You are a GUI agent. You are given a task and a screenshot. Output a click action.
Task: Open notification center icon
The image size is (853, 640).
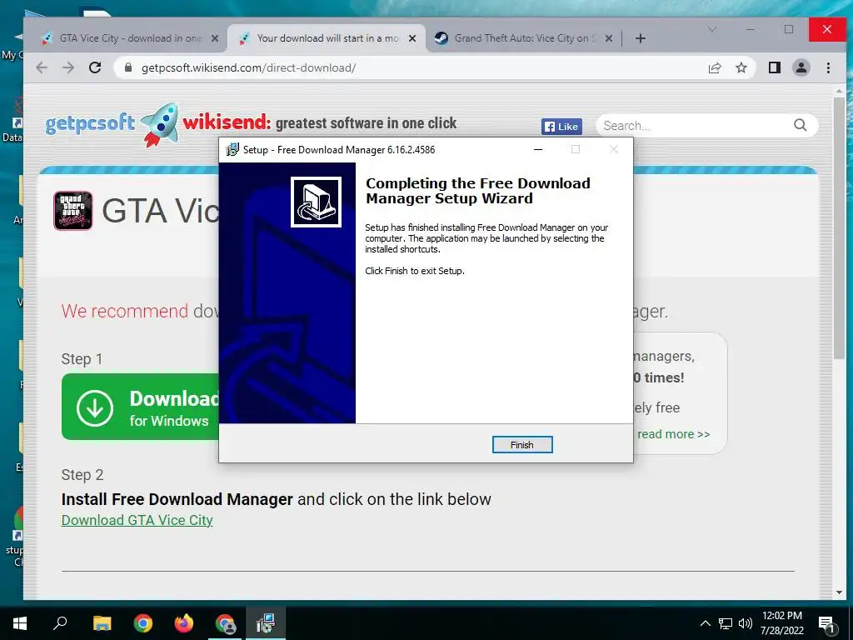pyautogui.click(x=827, y=623)
